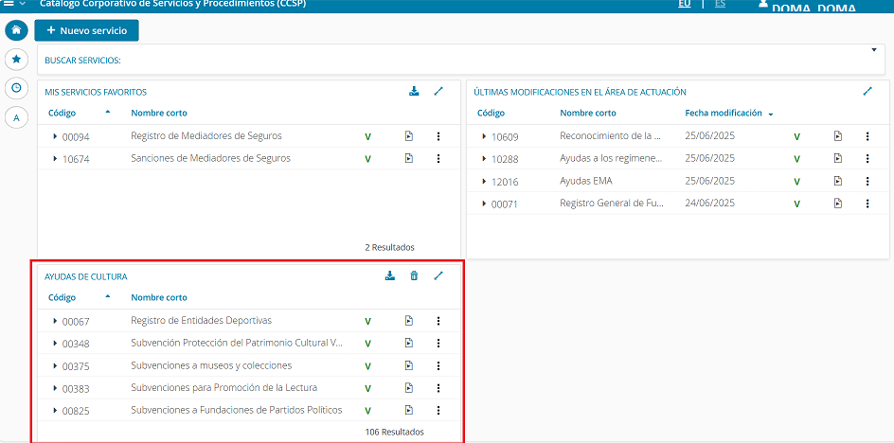This screenshot has width=894, height=443.
Task: Click the 24/06/2025 date cell
Action: pyautogui.click(x=710, y=203)
